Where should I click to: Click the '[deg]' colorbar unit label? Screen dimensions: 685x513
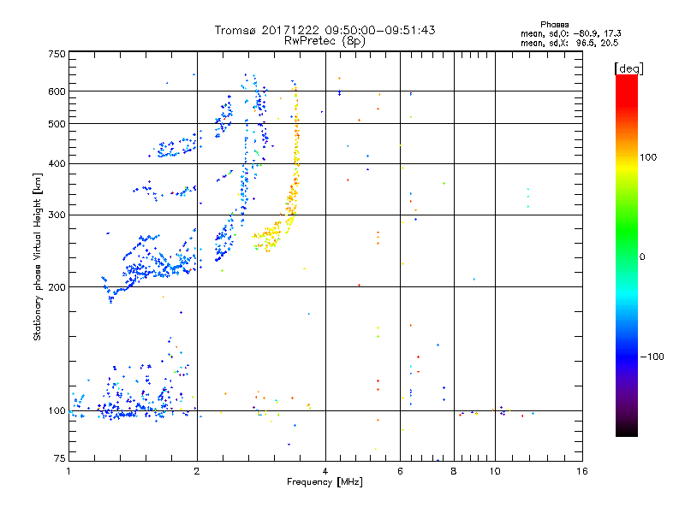point(628,69)
